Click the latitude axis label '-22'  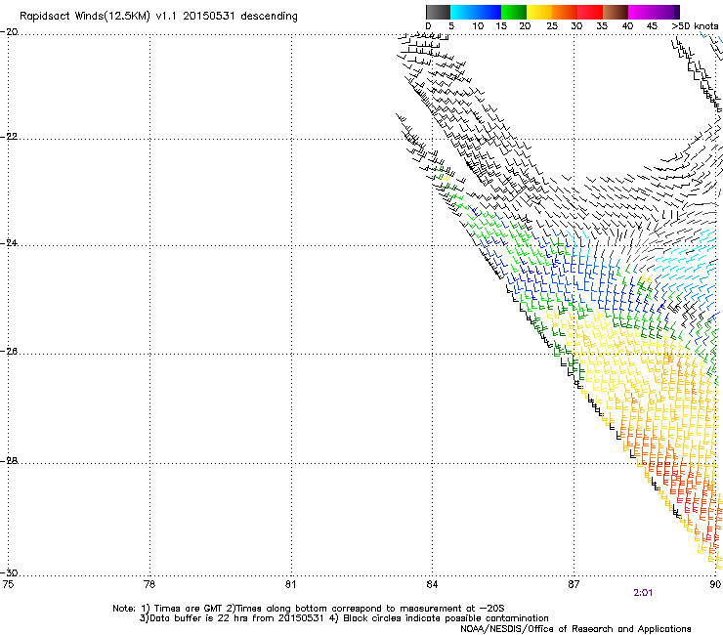tap(9, 137)
